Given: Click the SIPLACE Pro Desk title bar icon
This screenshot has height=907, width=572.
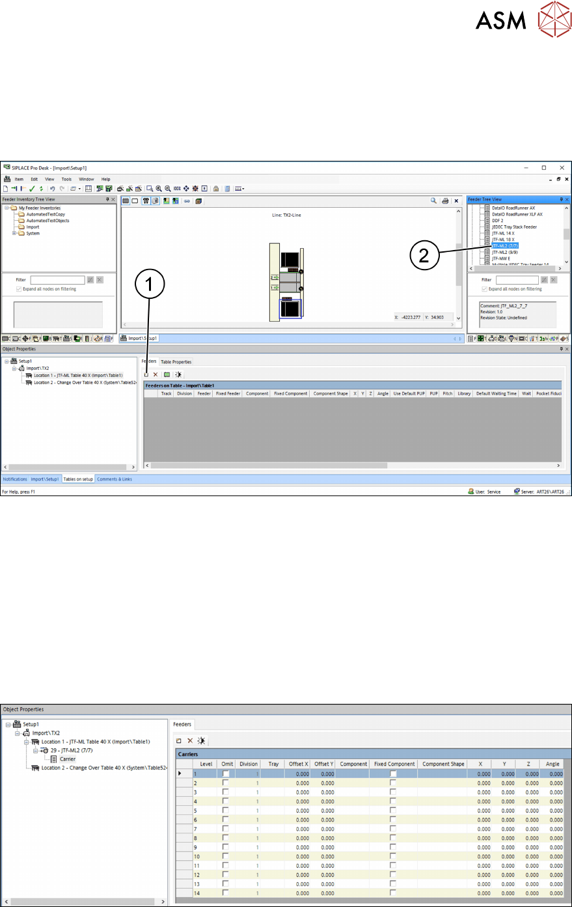Looking at the screenshot, I should [x=7, y=167].
